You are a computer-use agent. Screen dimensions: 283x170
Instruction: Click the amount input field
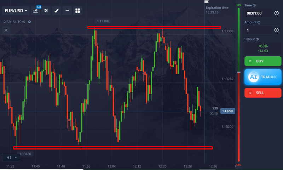point(258,30)
